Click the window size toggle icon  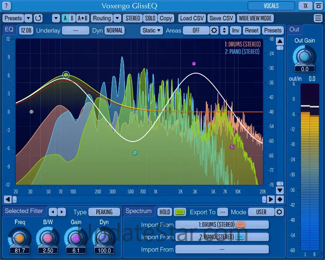(x=318, y=6)
